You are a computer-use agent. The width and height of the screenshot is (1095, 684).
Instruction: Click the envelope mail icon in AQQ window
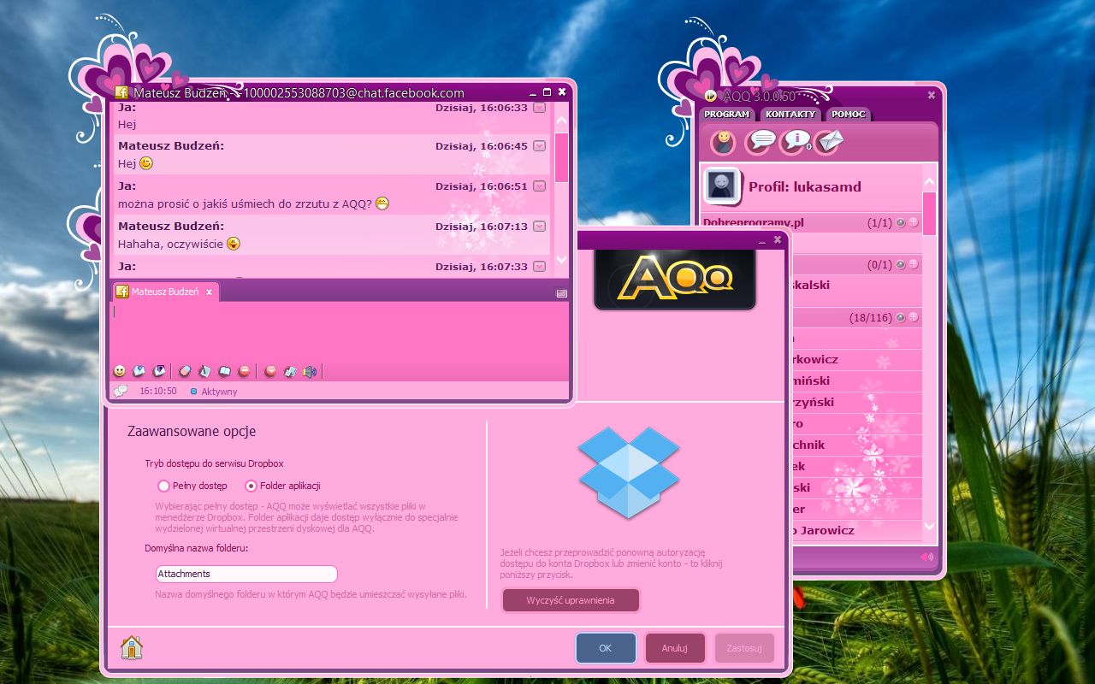click(828, 141)
